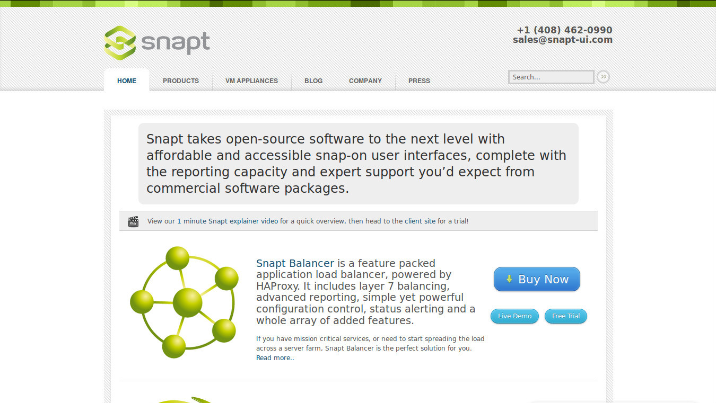Launch the Live Demo
Image resolution: width=716 pixels, height=403 pixels.
click(514, 316)
